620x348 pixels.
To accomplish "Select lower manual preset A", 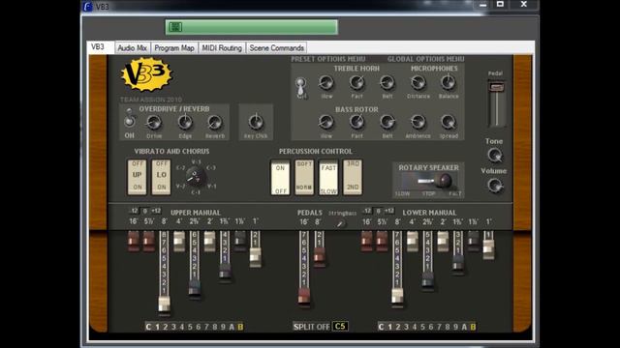I will click(x=464, y=327).
